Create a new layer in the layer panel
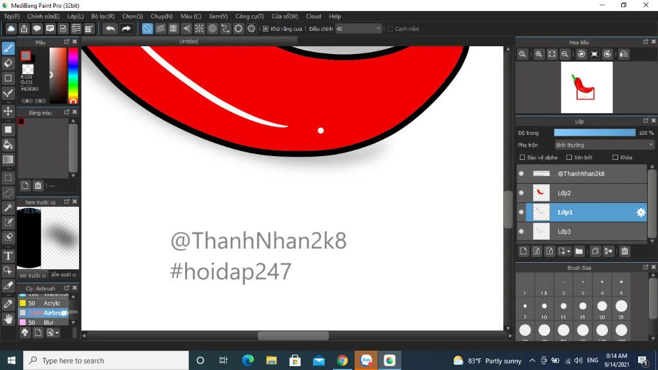This screenshot has width=658, height=370. coord(523,251)
